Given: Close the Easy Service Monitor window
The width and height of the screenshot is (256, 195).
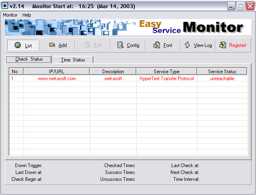Looking at the screenshot, I should click(x=250, y=6).
